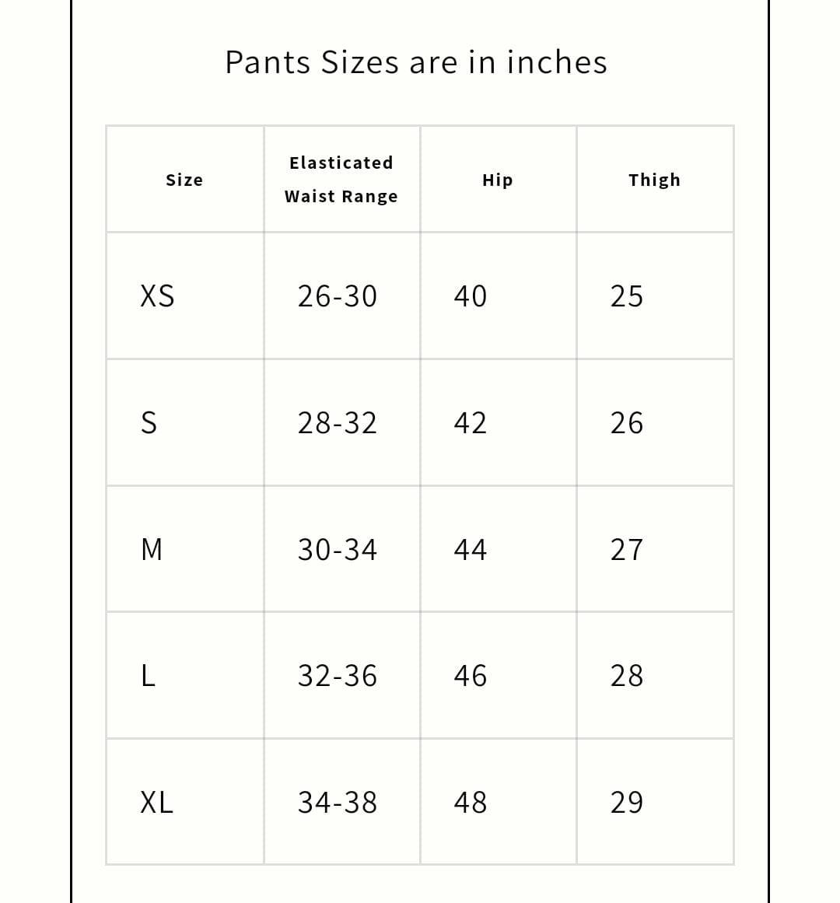This screenshot has height=903, width=840.
Task: Select hip measurement 44
Action: 471,550
